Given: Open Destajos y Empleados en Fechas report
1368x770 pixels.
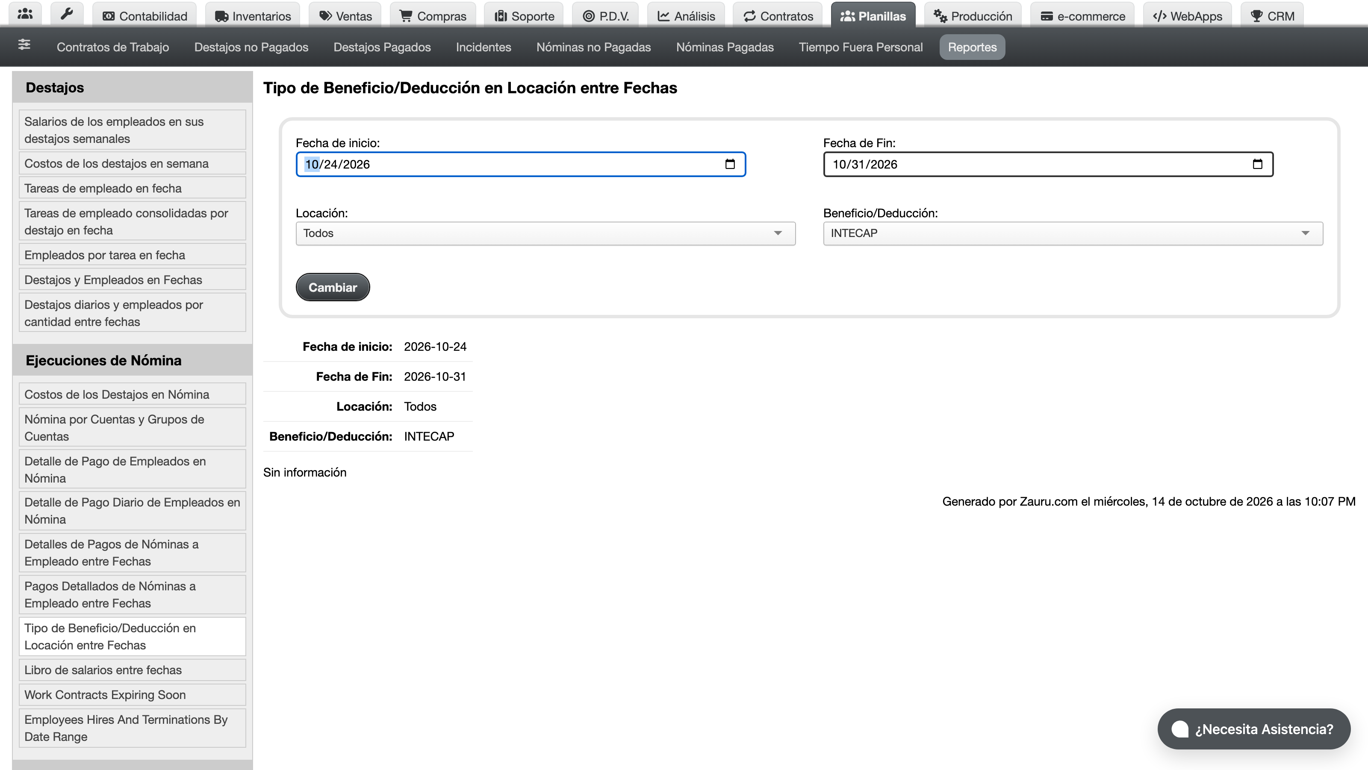Looking at the screenshot, I should [132, 279].
